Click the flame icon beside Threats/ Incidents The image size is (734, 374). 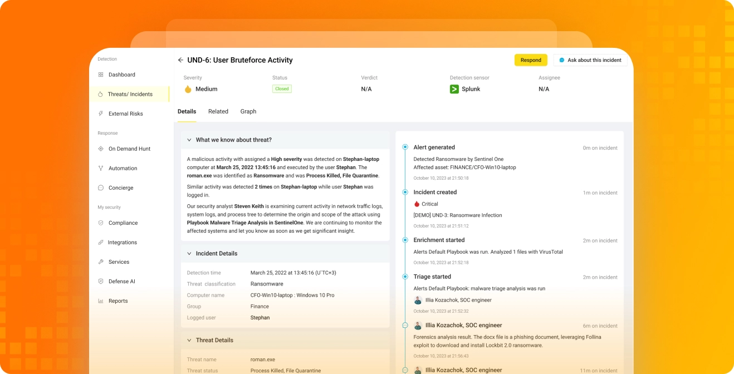pyautogui.click(x=100, y=94)
